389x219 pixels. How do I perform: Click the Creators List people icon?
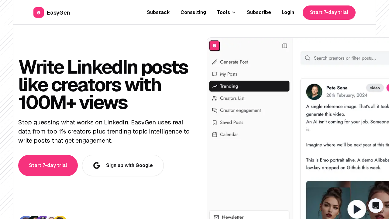point(215,98)
